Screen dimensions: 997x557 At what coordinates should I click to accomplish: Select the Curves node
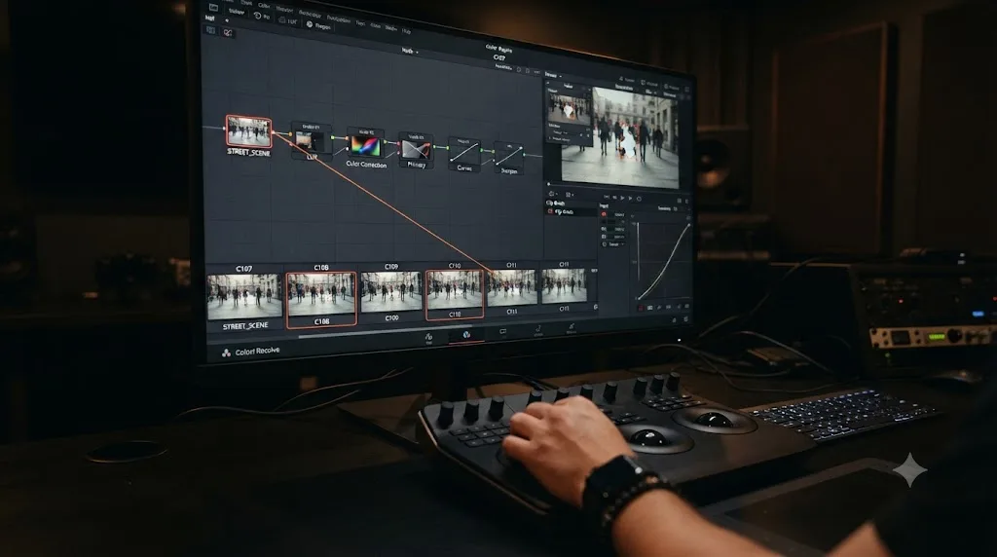(x=464, y=153)
